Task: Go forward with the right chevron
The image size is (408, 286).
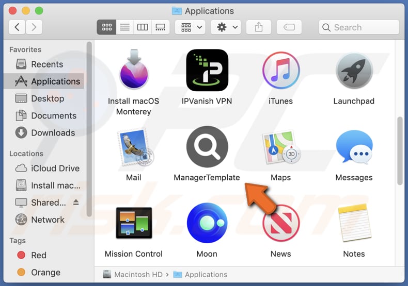Action: point(34,27)
